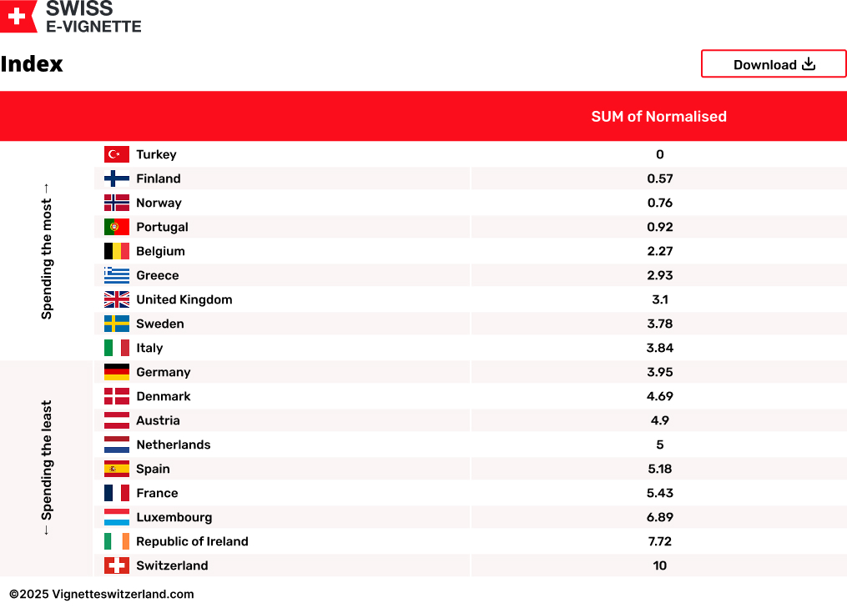Click the Norway flag icon
Viewport: 847px width, 608px height.
pyautogui.click(x=117, y=203)
